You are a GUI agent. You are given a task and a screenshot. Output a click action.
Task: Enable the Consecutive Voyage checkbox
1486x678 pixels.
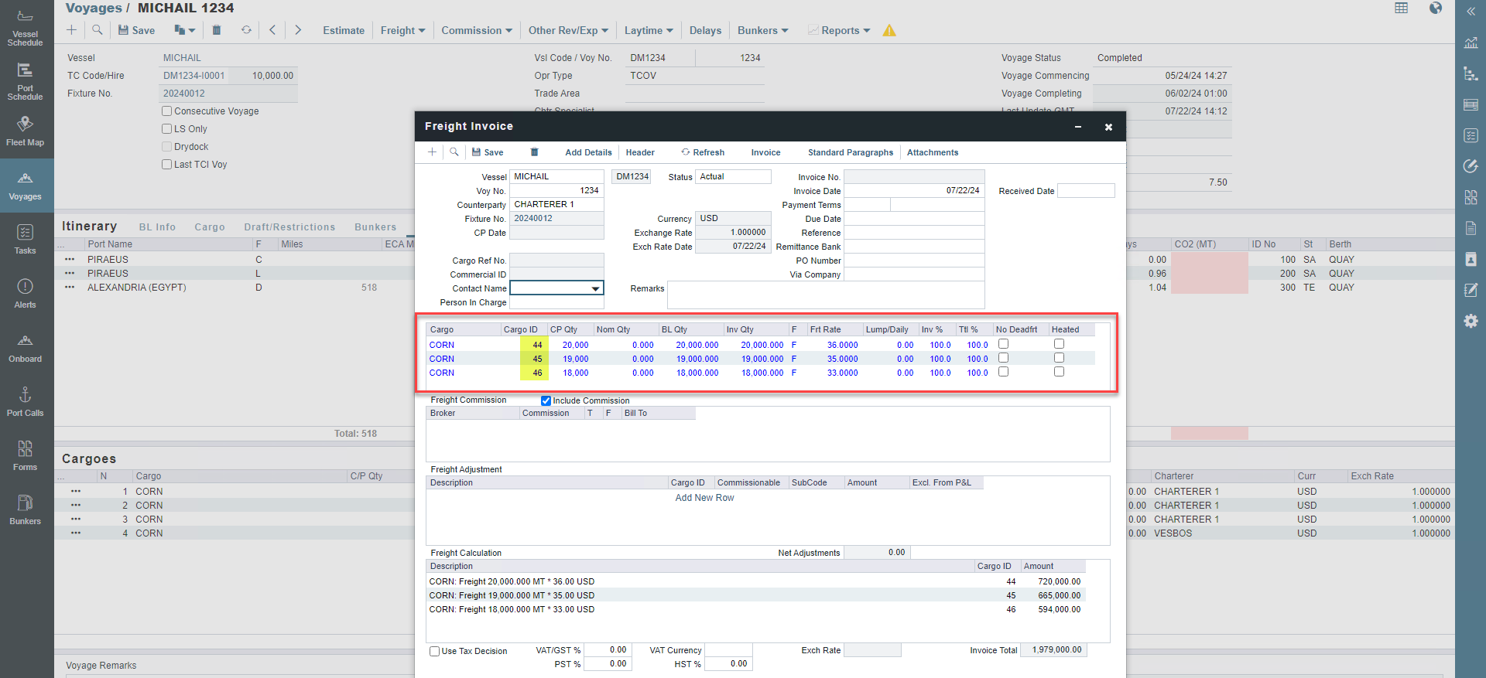[166, 111]
